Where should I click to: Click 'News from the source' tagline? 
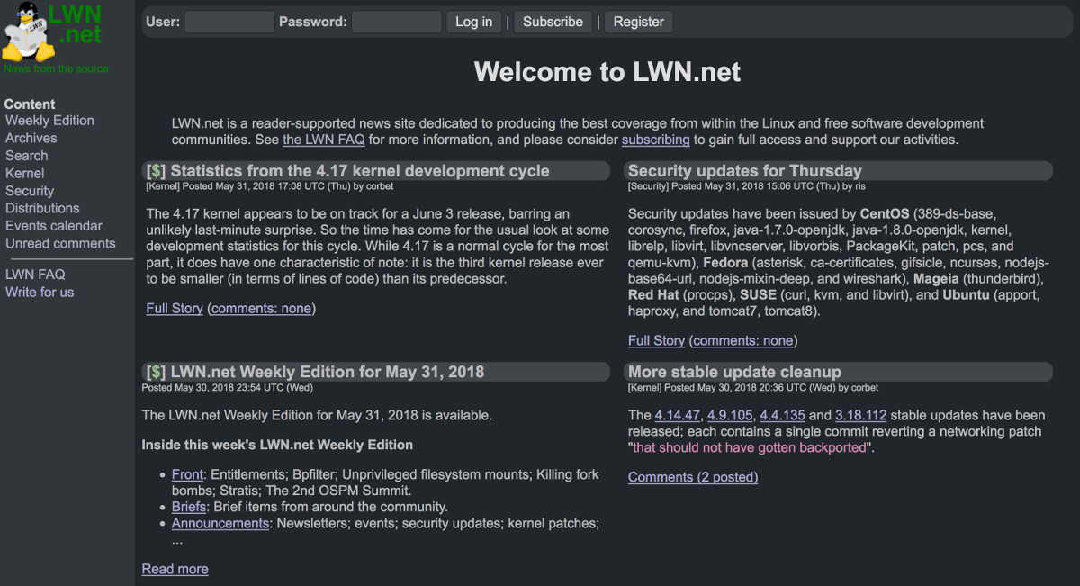point(56,68)
